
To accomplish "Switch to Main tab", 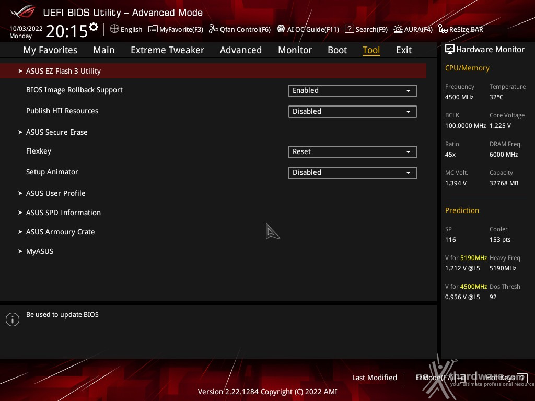I will pyautogui.click(x=104, y=50).
